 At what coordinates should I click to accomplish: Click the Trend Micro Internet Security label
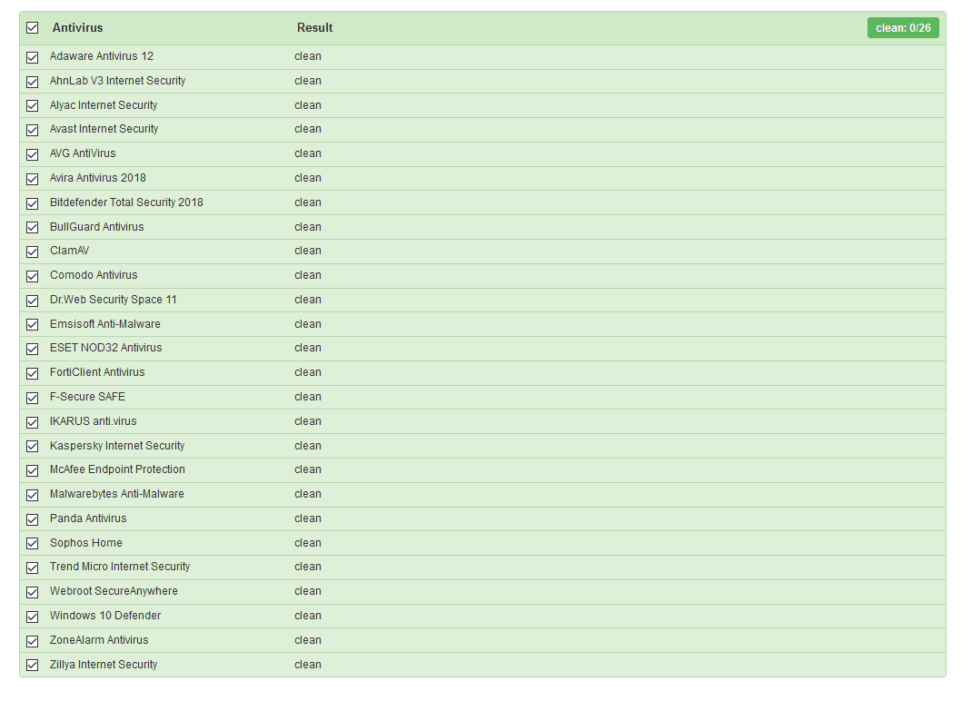click(x=120, y=567)
